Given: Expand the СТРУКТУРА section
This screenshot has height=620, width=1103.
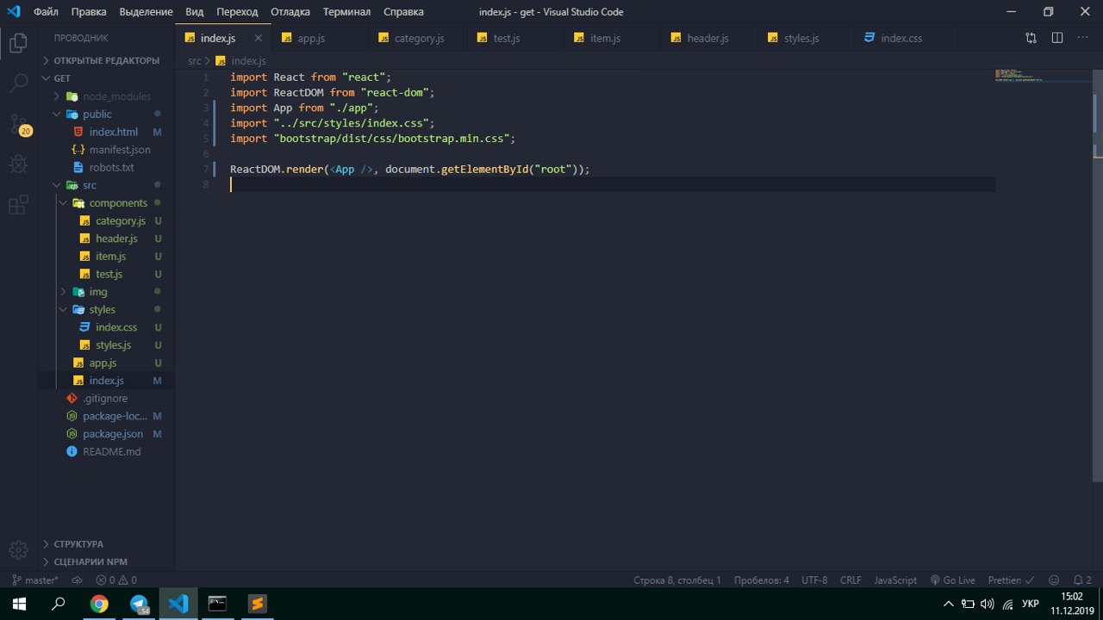Looking at the screenshot, I should pyautogui.click(x=78, y=544).
